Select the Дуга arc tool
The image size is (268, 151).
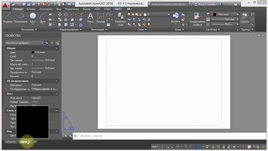pyautogui.click(x=43, y=18)
